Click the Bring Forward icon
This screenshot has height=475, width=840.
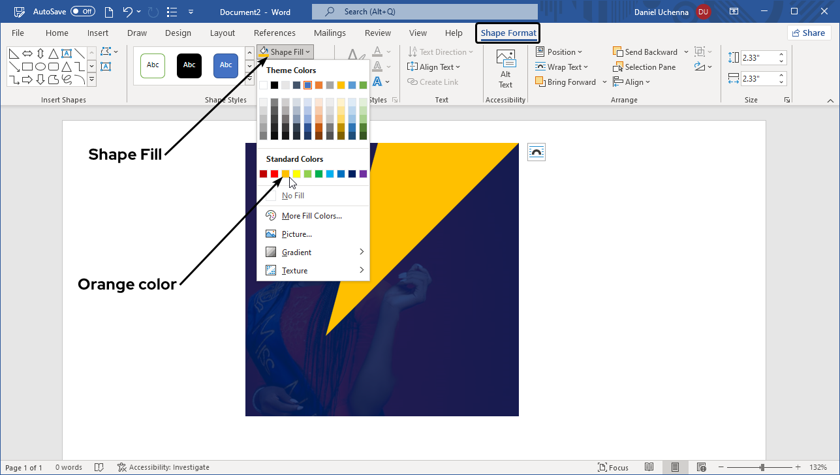540,82
